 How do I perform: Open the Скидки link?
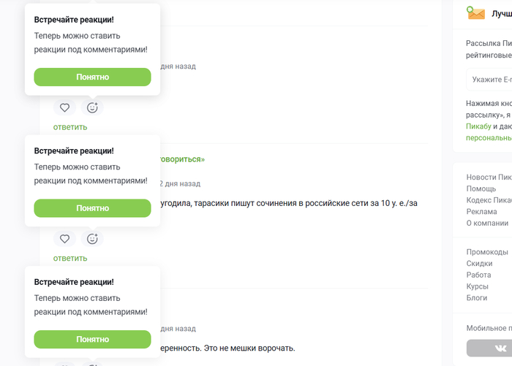pos(479,264)
